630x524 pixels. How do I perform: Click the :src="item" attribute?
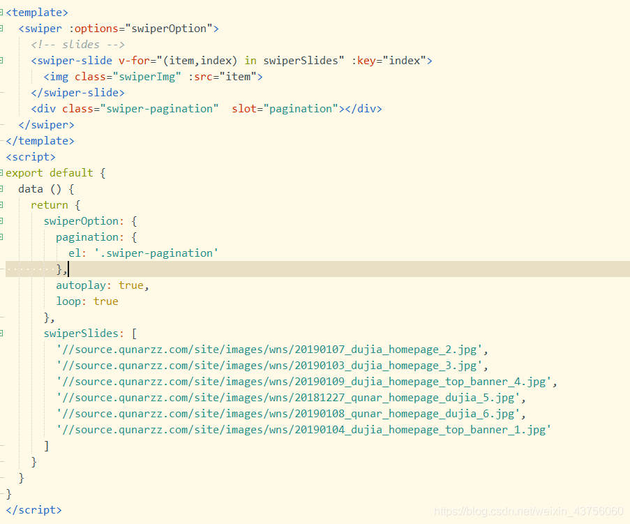click(x=223, y=77)
